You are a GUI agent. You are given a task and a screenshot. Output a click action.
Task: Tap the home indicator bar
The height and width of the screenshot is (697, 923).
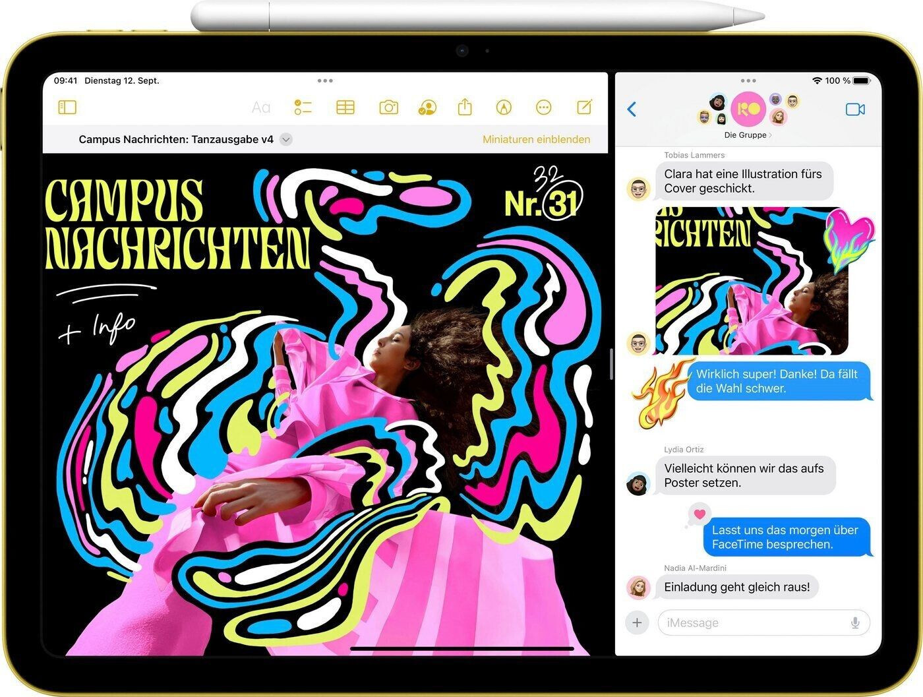(461, 649)
